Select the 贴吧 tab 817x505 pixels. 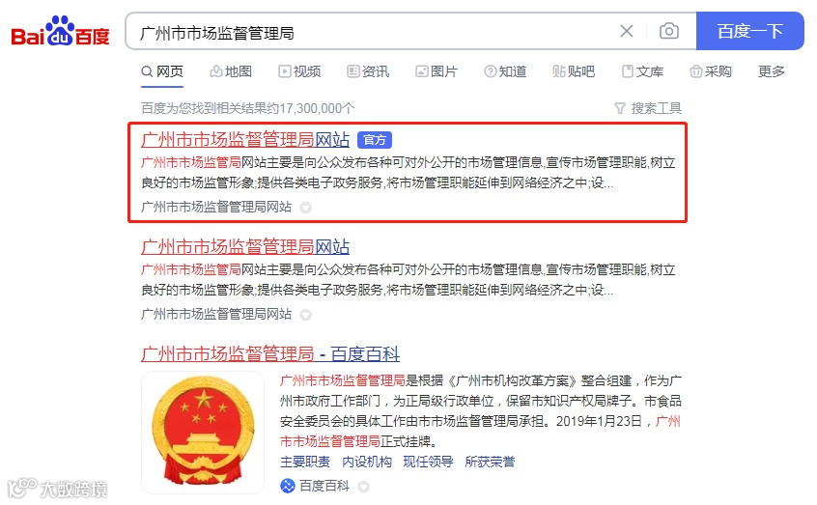point(574,71)
